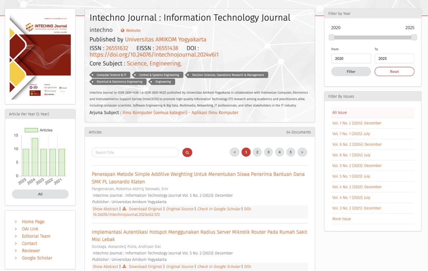Show Abstract of the first article
Viewport: 428px width, 271px height.
click(105, 209)
